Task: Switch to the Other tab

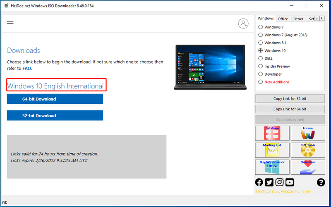Action: coord(298,19)
